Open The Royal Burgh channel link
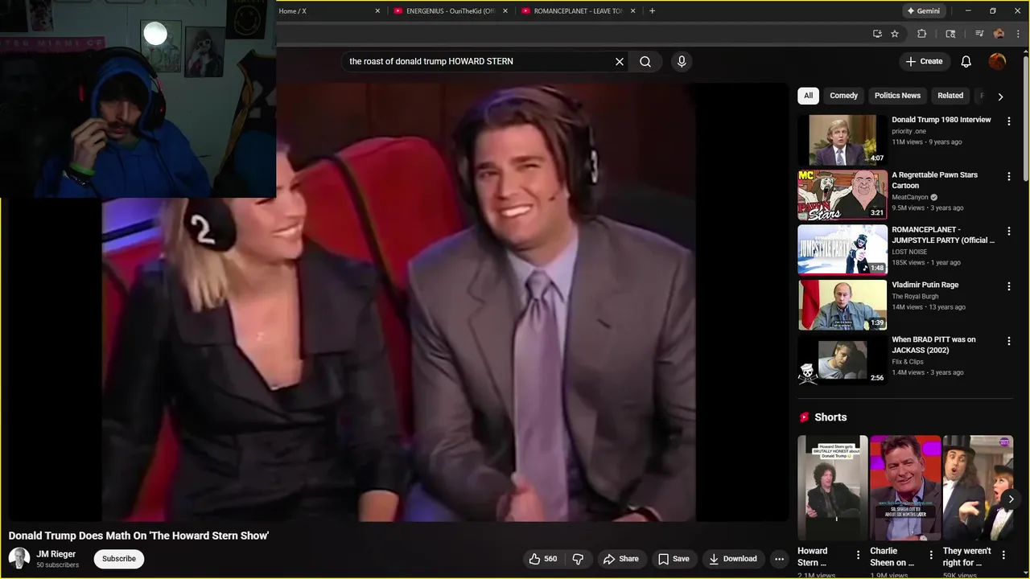 pyautogui.click(x=915, y=296)
